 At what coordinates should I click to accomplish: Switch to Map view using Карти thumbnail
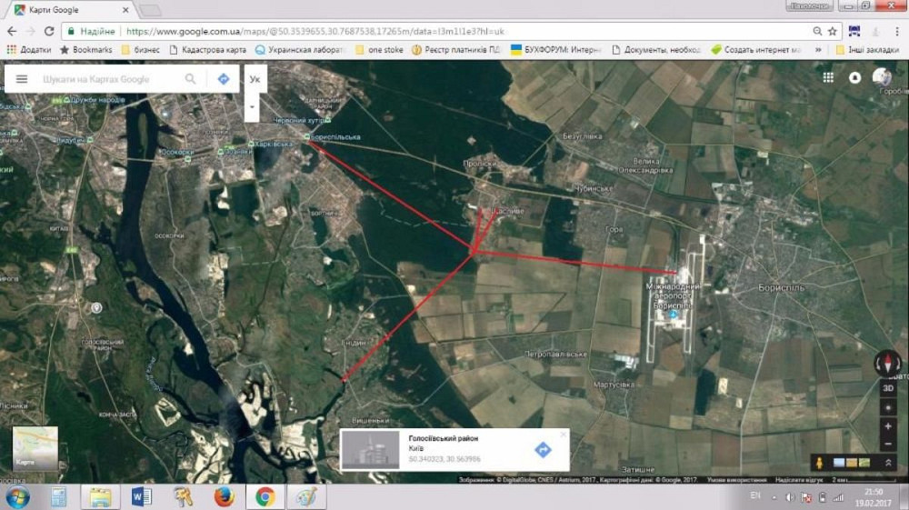click(35, 449)
